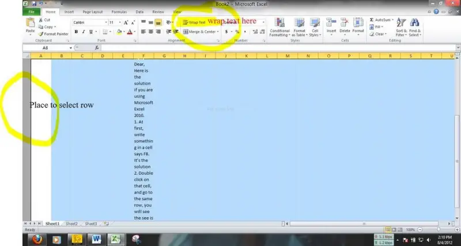Open Microsoft Word from the taskbar
This screenshot has height=246, width=461.
click(x=96, y=240)
